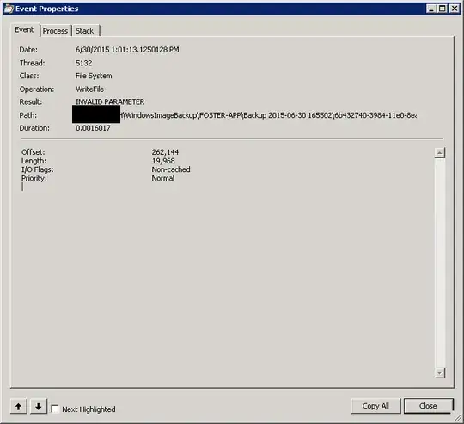Screen dimensions: 464x424
Task: Switch to the Event tab
Action: (24, 30)
